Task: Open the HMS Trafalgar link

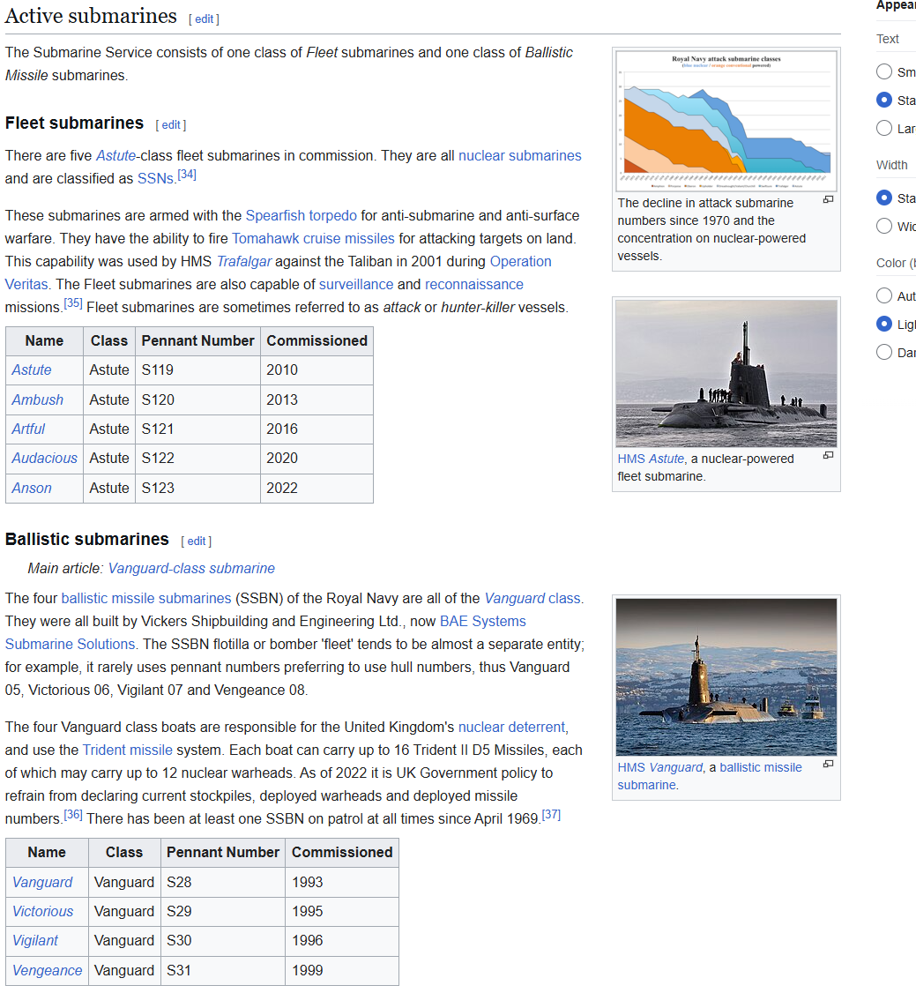Action: (243, 262)
